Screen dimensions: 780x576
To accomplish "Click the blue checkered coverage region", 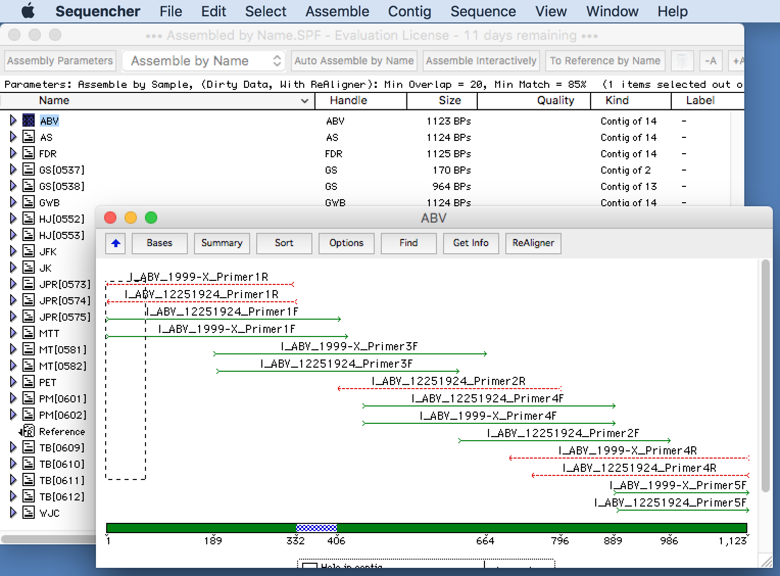I will [316, 527].
